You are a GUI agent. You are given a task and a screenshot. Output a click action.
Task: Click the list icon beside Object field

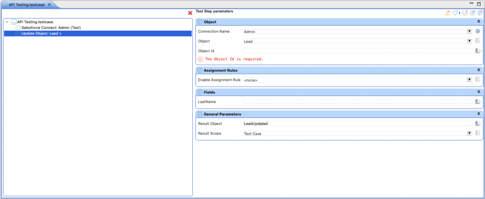pos(477,41)
